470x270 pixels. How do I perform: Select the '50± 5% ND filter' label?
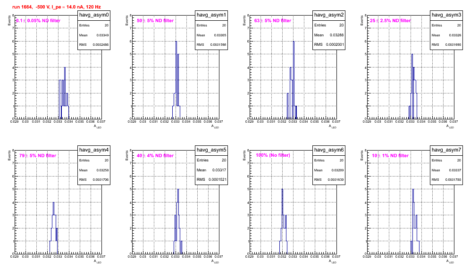[155, 21]
